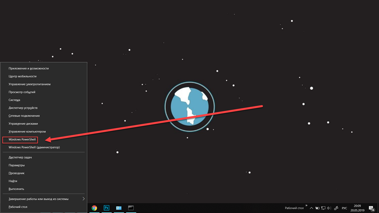Screen dimensions: 379x213
Task: Open 'Диспетчер задач' from the menu
Action: pyautogui.click(x=20, y=157)
